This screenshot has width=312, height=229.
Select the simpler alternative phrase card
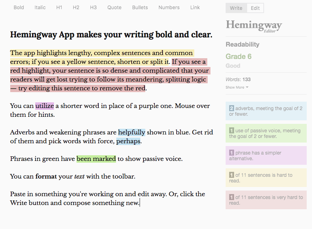266,155
